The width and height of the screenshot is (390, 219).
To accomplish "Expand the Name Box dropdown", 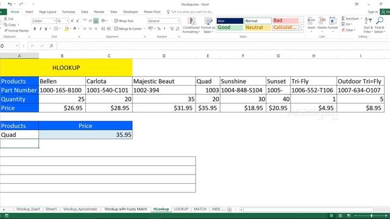I will 17,46.
